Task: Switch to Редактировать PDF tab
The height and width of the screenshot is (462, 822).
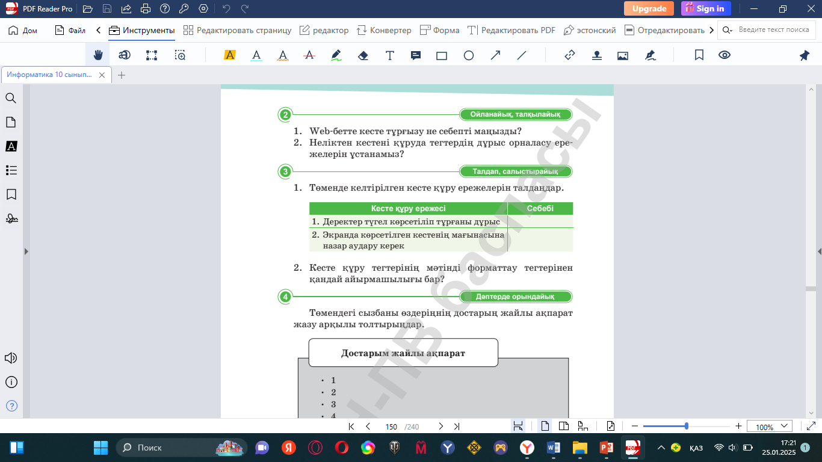Action: pyautogui.click(x=511, y=30)
